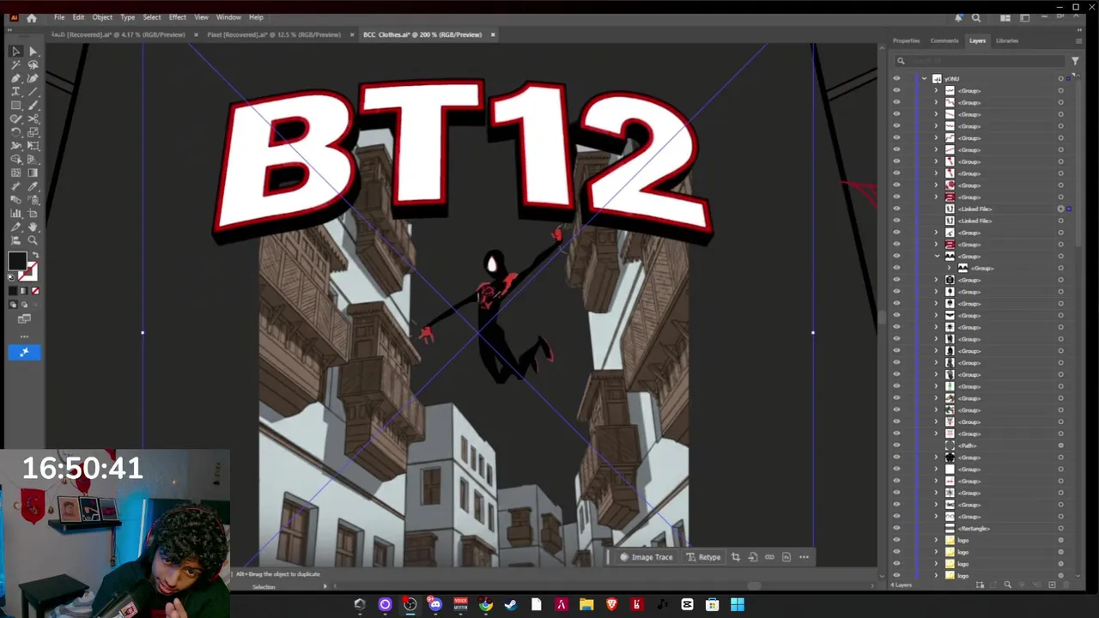This screenshot has width=1099, height=618.
Task: Switch to Pixel [Recovered].ai document tab
Action: [x=275, y=34]
